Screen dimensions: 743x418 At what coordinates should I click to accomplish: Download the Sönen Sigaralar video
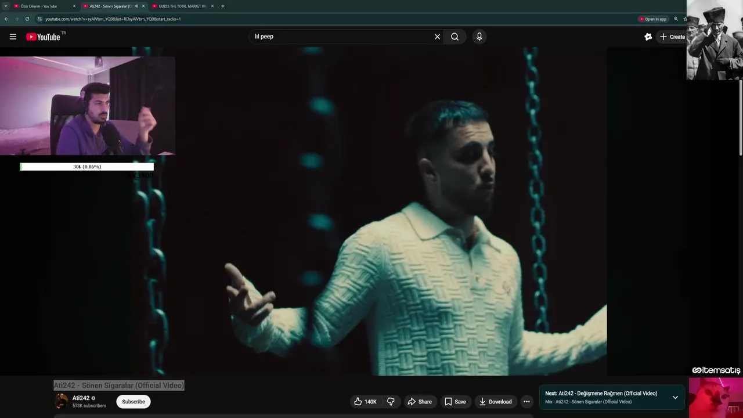(495, 402)
